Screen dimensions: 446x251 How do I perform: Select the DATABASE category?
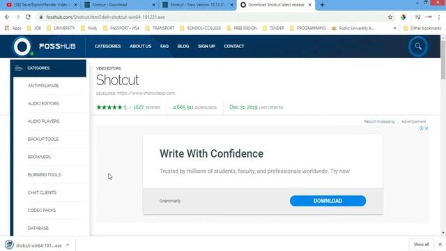38,228
